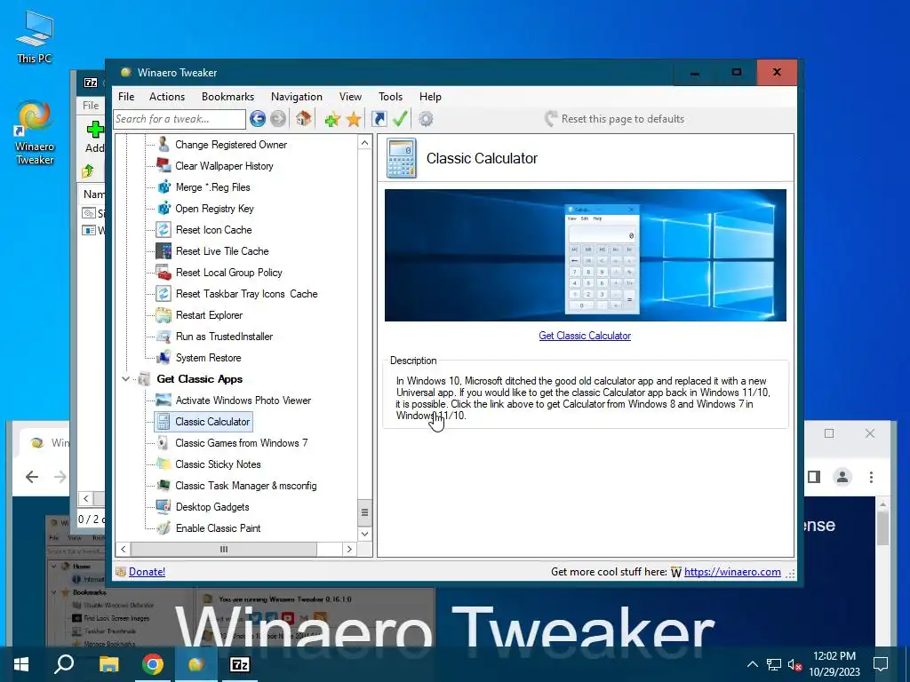Add bookmark with green plus star icon
Screen dimensions: 910x682
coord(332,120)
